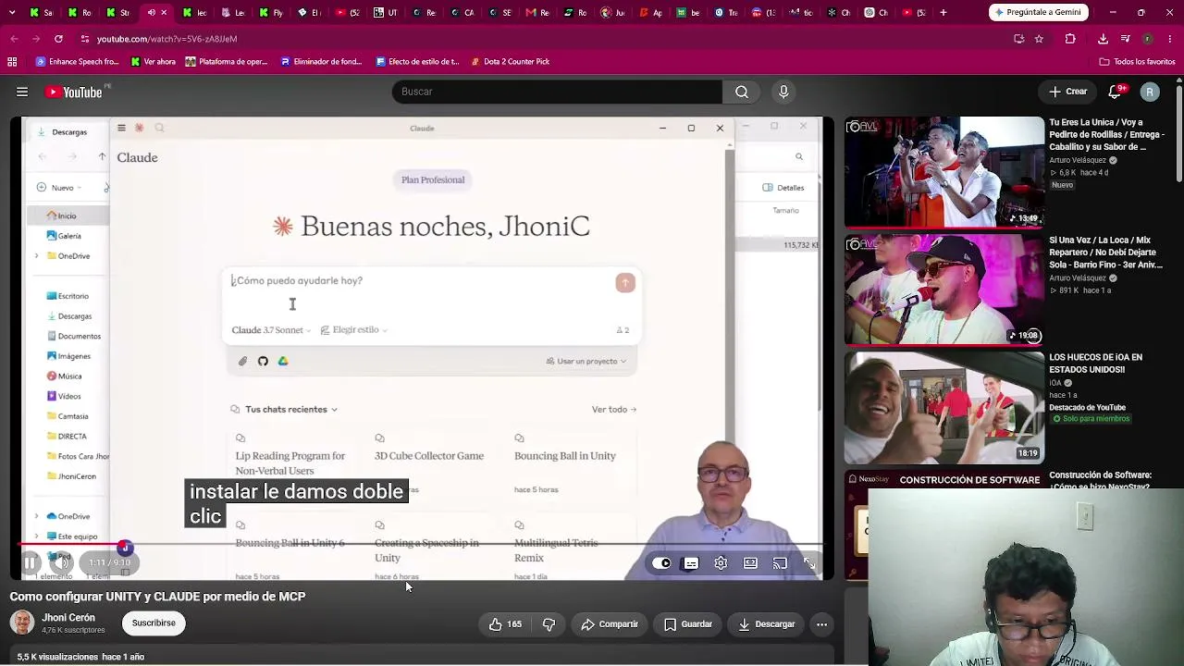Bookmark this page with the star

1039,39
